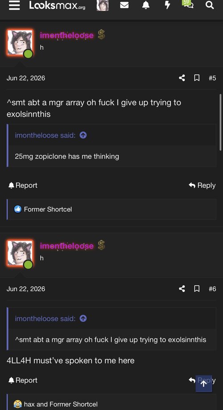Click the lightning bolt what's new icon
The image size is (223, 410).
point(167,5)
